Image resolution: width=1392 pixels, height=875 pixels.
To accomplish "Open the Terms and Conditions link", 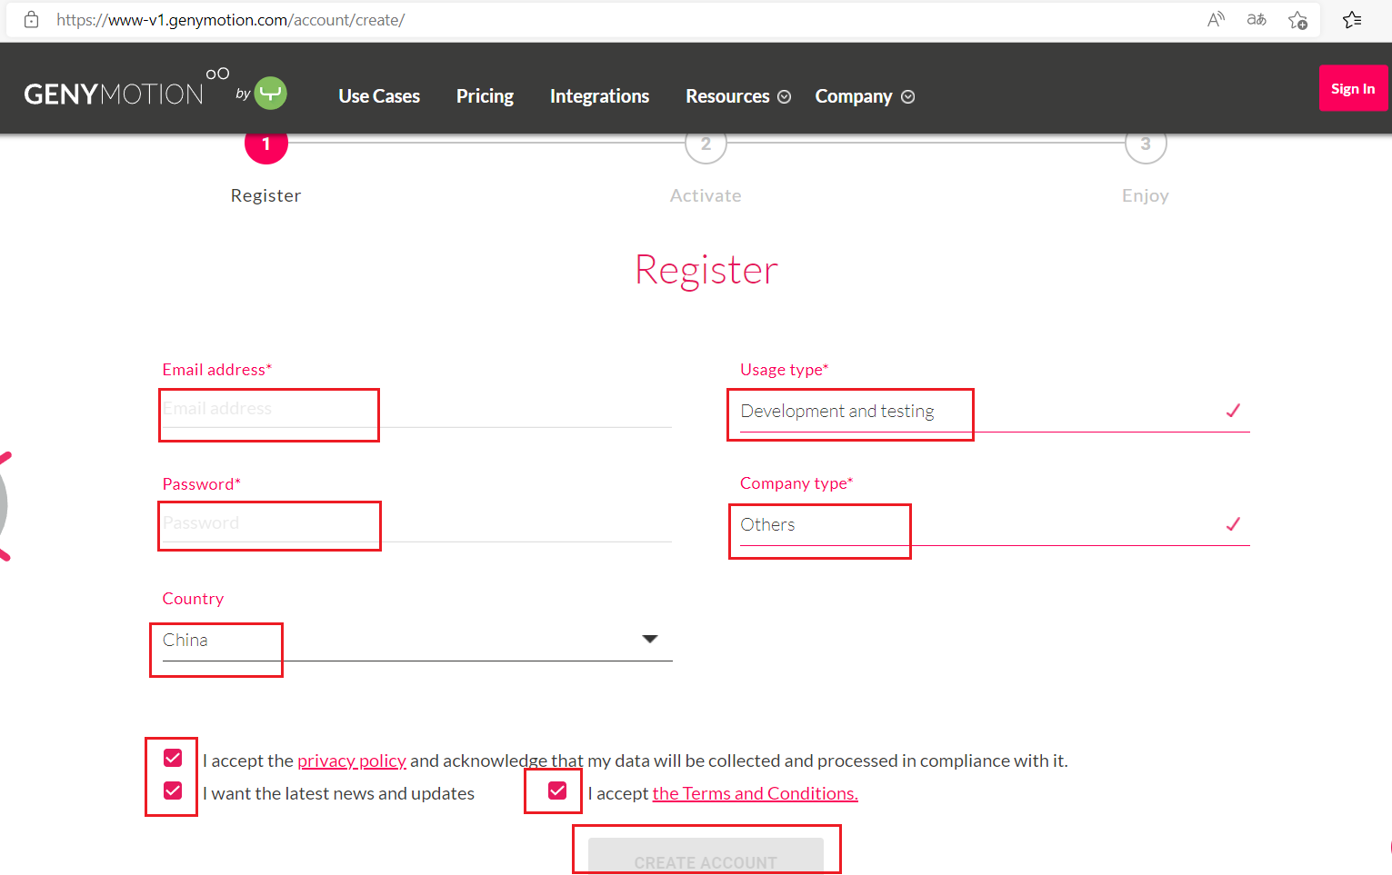I will (755, 793).
